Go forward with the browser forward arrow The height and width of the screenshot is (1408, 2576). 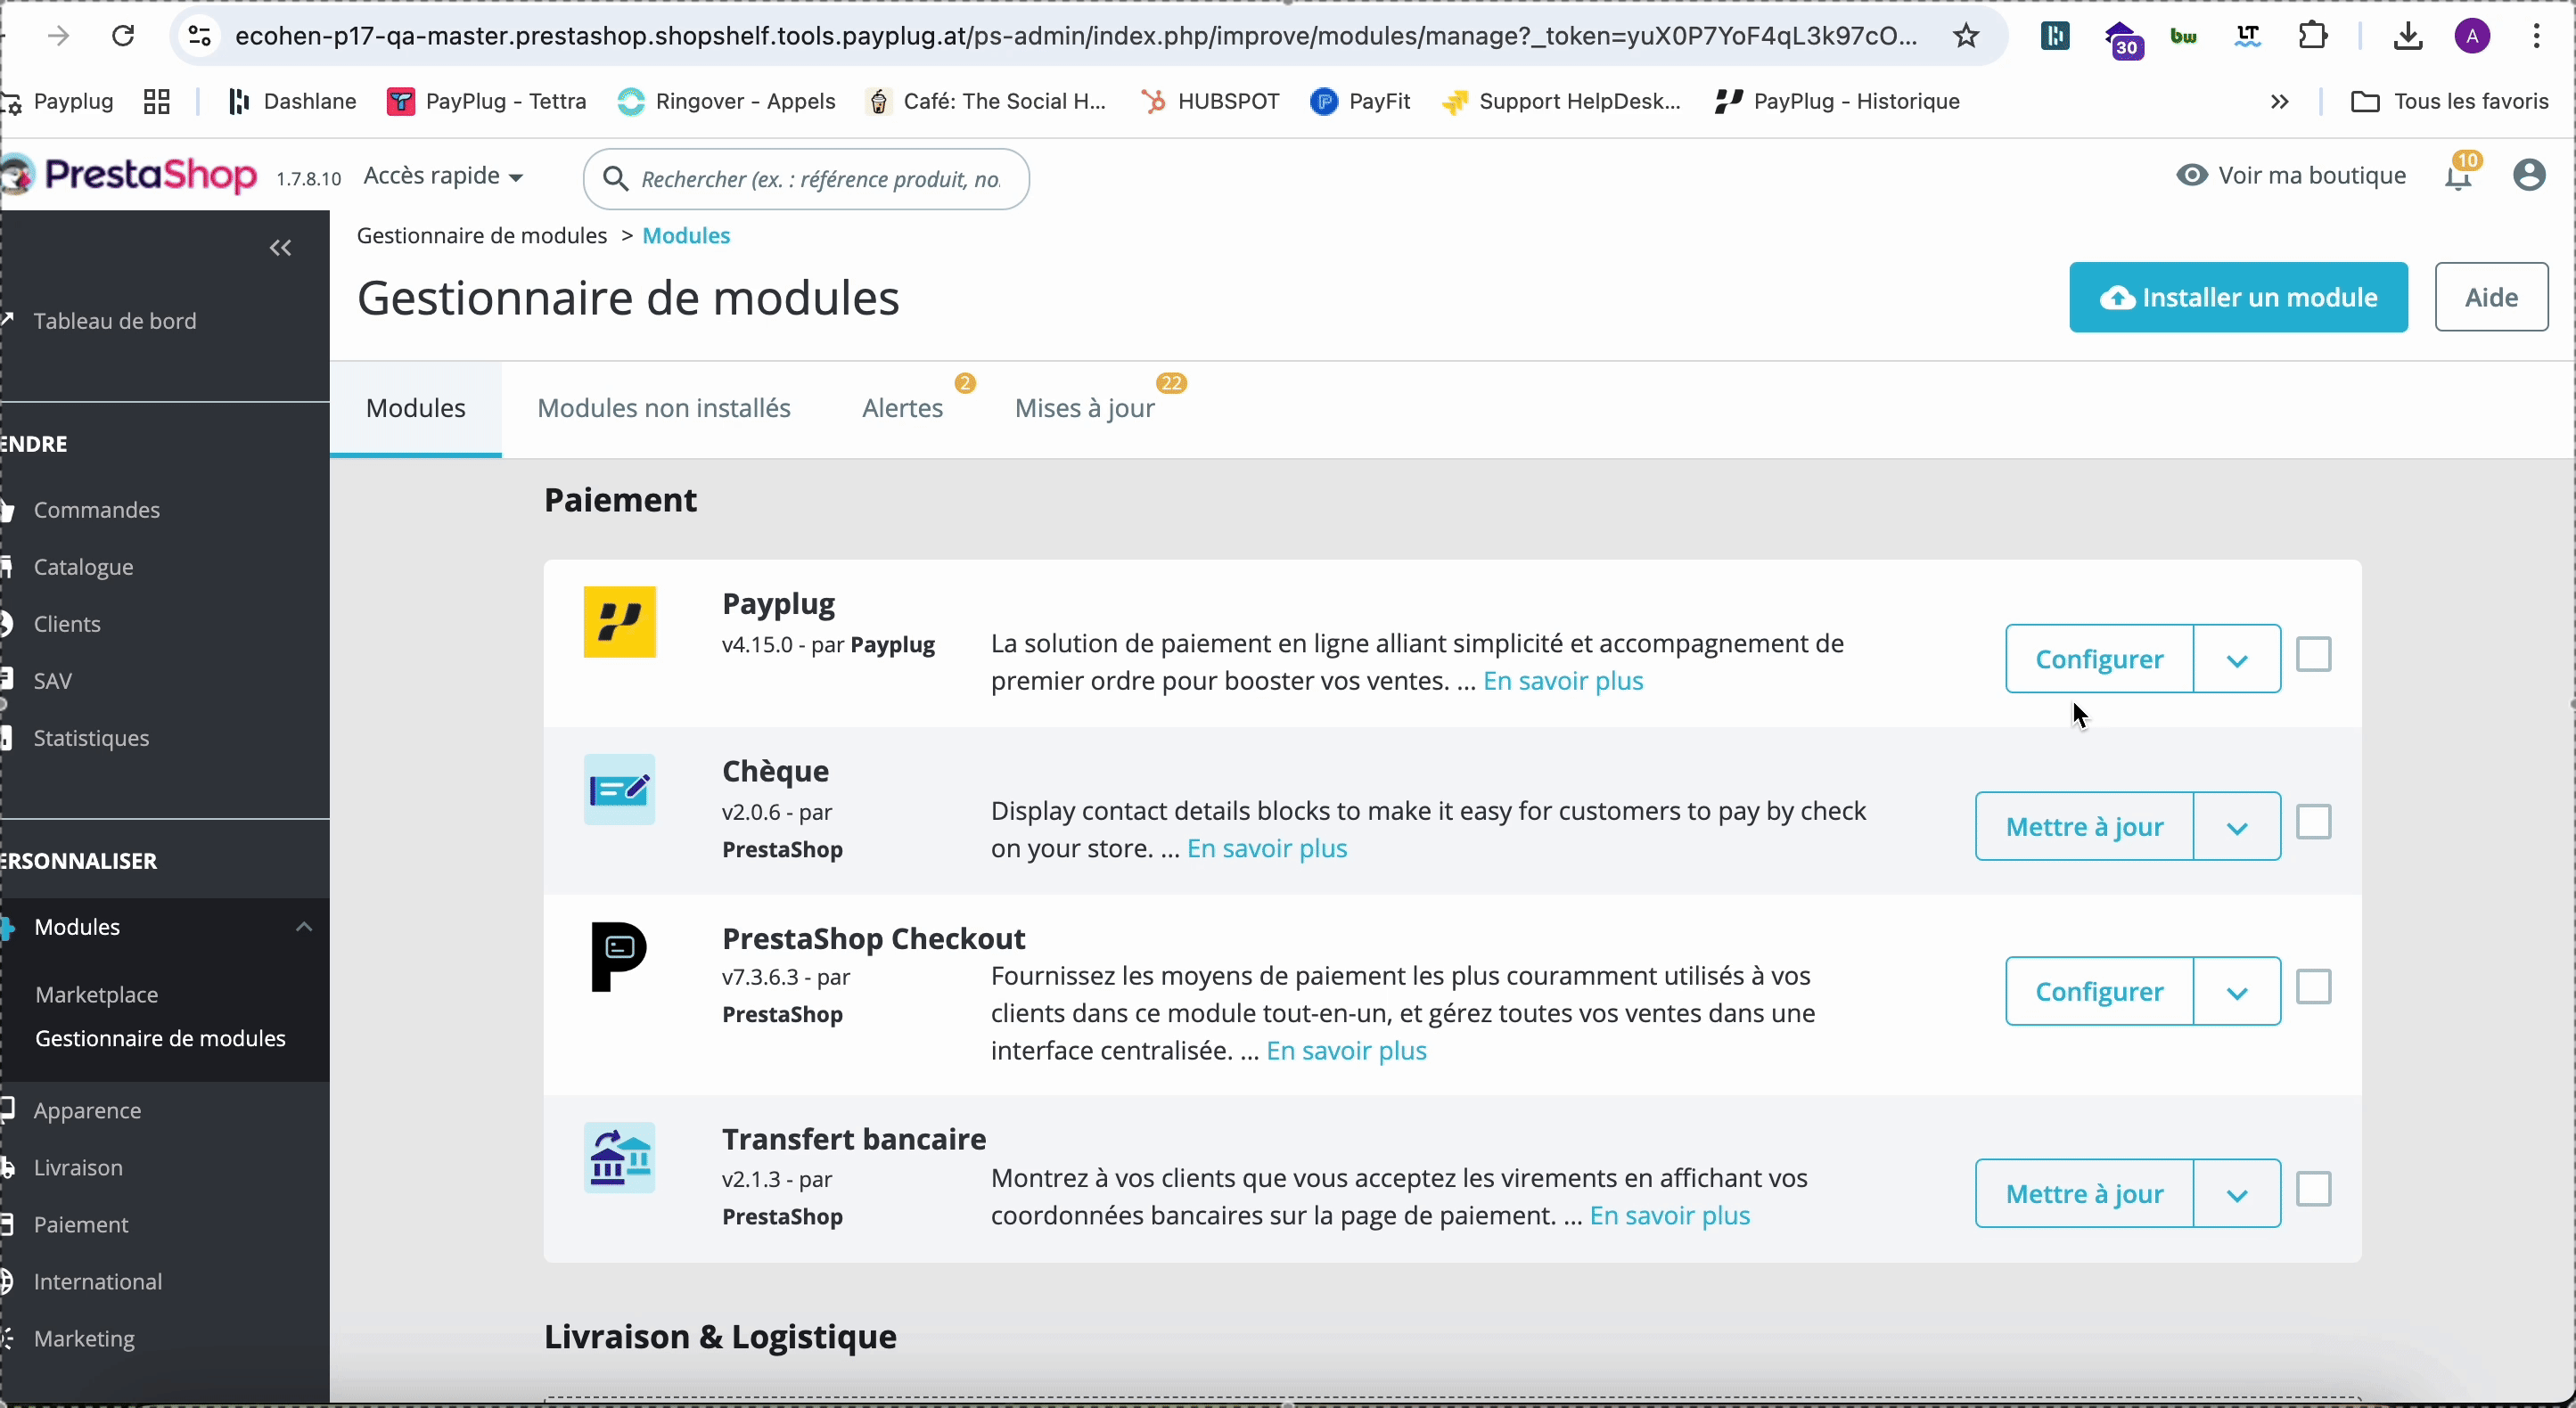tap(59, 37)
